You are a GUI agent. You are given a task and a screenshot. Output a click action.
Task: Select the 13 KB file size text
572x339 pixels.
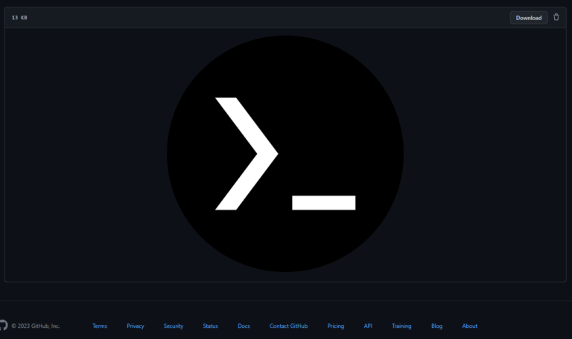point(19,18)
